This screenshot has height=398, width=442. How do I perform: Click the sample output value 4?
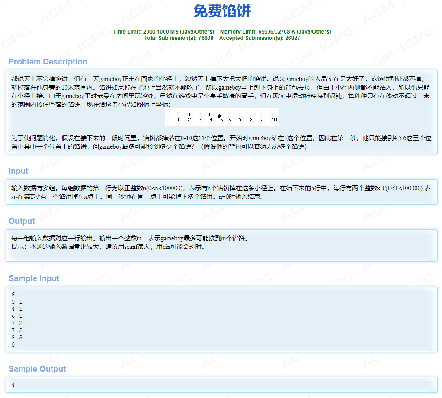pyautogui.click(x=13, y=385)
